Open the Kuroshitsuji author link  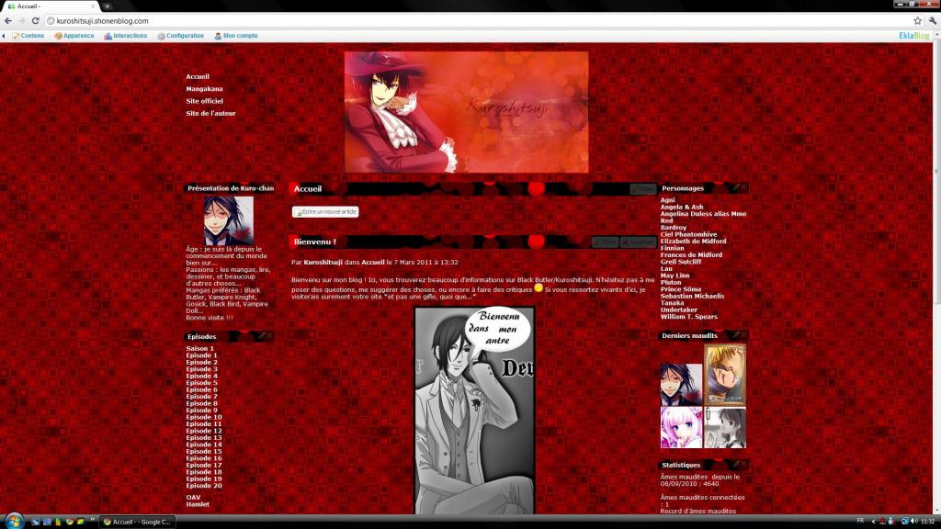click(x=323, y=262)
